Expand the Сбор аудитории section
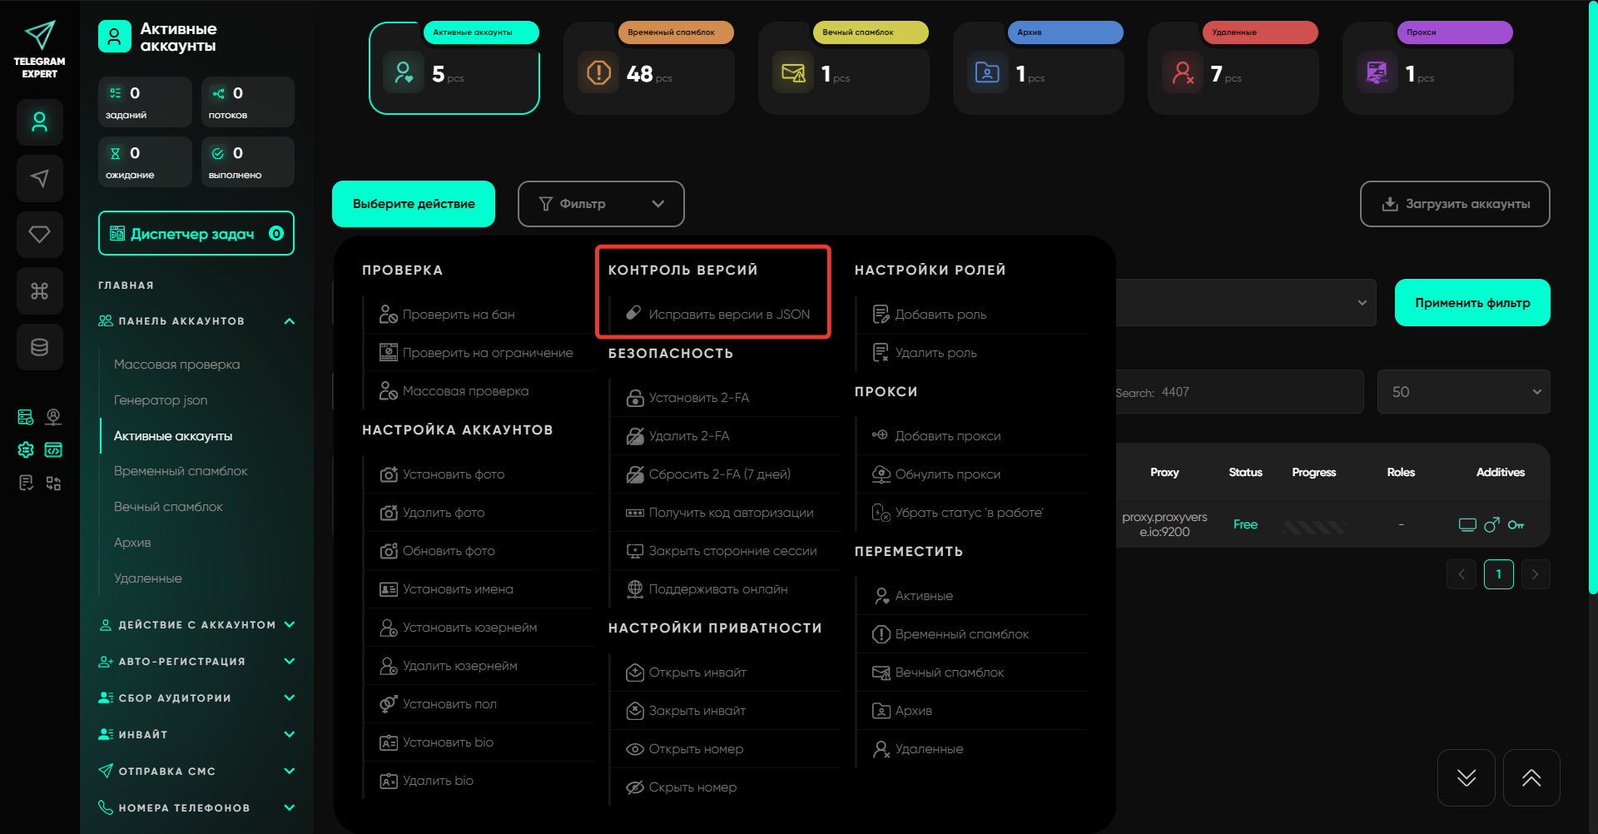The image size is (1598, 834). (x=289, y=698)
